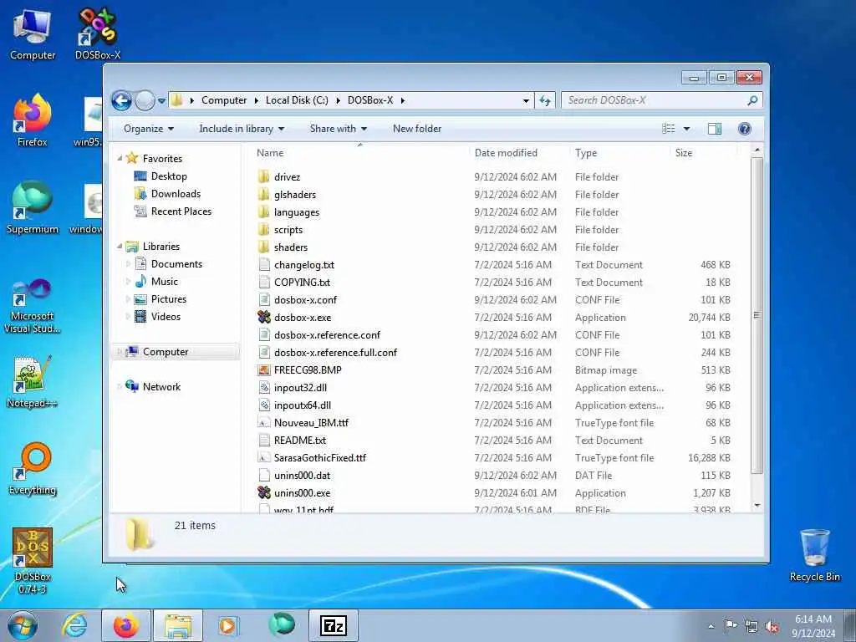The image size is (856, 642).
Task: Click the file list vertical scrollbar
Action: tap(757, 315)
